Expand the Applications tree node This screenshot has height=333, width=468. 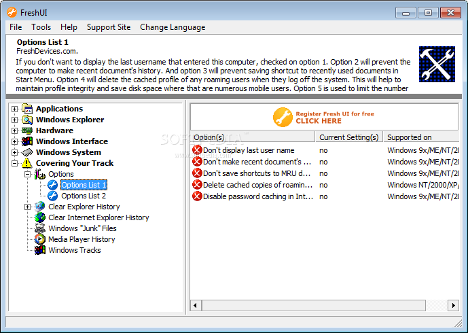(x=15, y=109)
